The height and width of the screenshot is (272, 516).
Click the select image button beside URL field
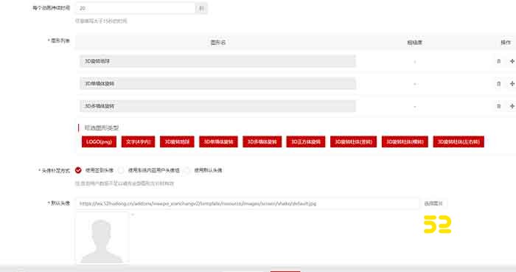(433, 203)
